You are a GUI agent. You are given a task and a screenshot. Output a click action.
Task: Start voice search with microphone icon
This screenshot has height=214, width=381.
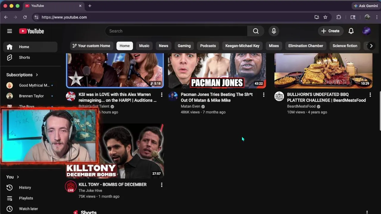click(274, 31)
